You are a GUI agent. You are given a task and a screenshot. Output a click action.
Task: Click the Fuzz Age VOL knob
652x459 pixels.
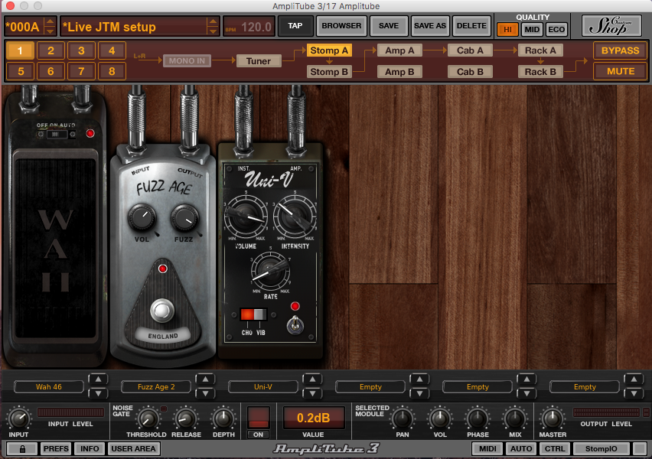pyautogui.click(x=142, y=217)
